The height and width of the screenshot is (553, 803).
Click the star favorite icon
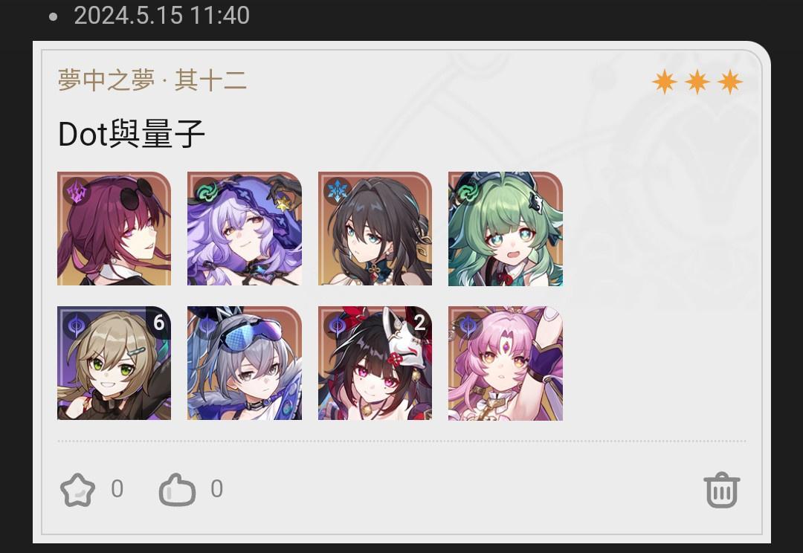point(77,490)
